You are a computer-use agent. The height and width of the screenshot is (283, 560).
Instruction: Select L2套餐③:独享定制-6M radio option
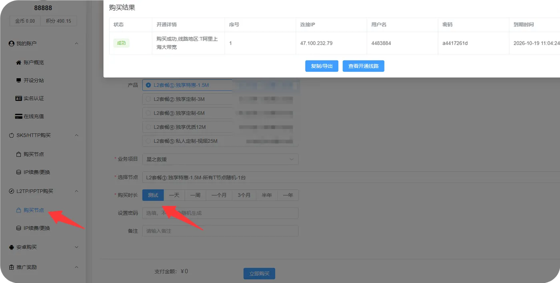click(148, 113)
